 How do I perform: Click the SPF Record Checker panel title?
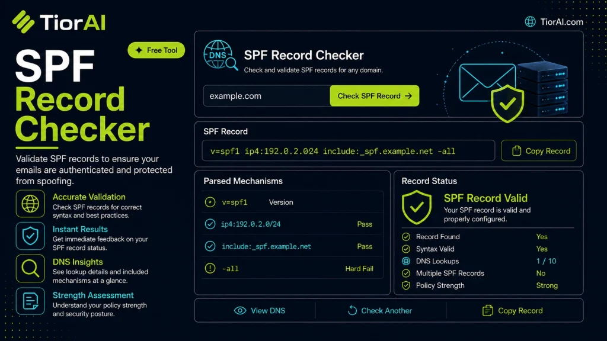click(x=304, y=55)
